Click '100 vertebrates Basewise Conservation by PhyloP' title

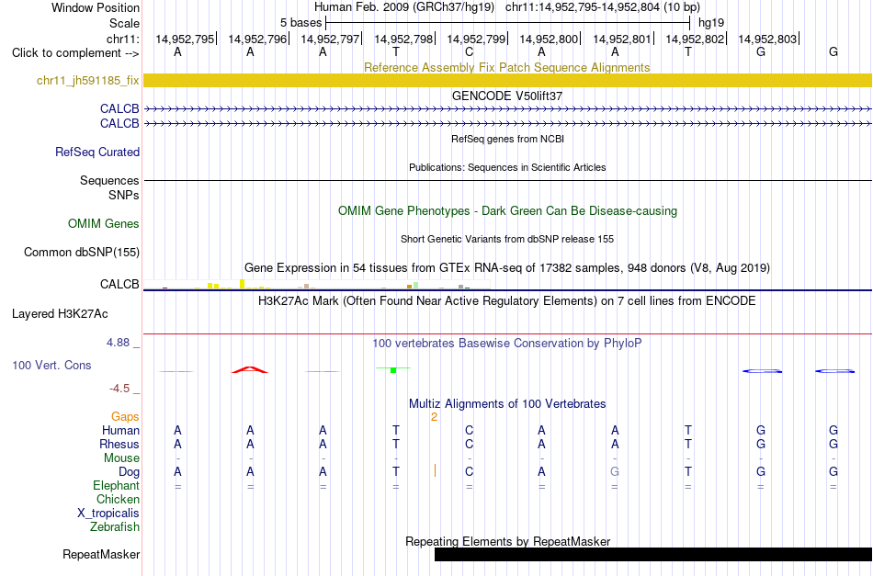pos(506,344)
